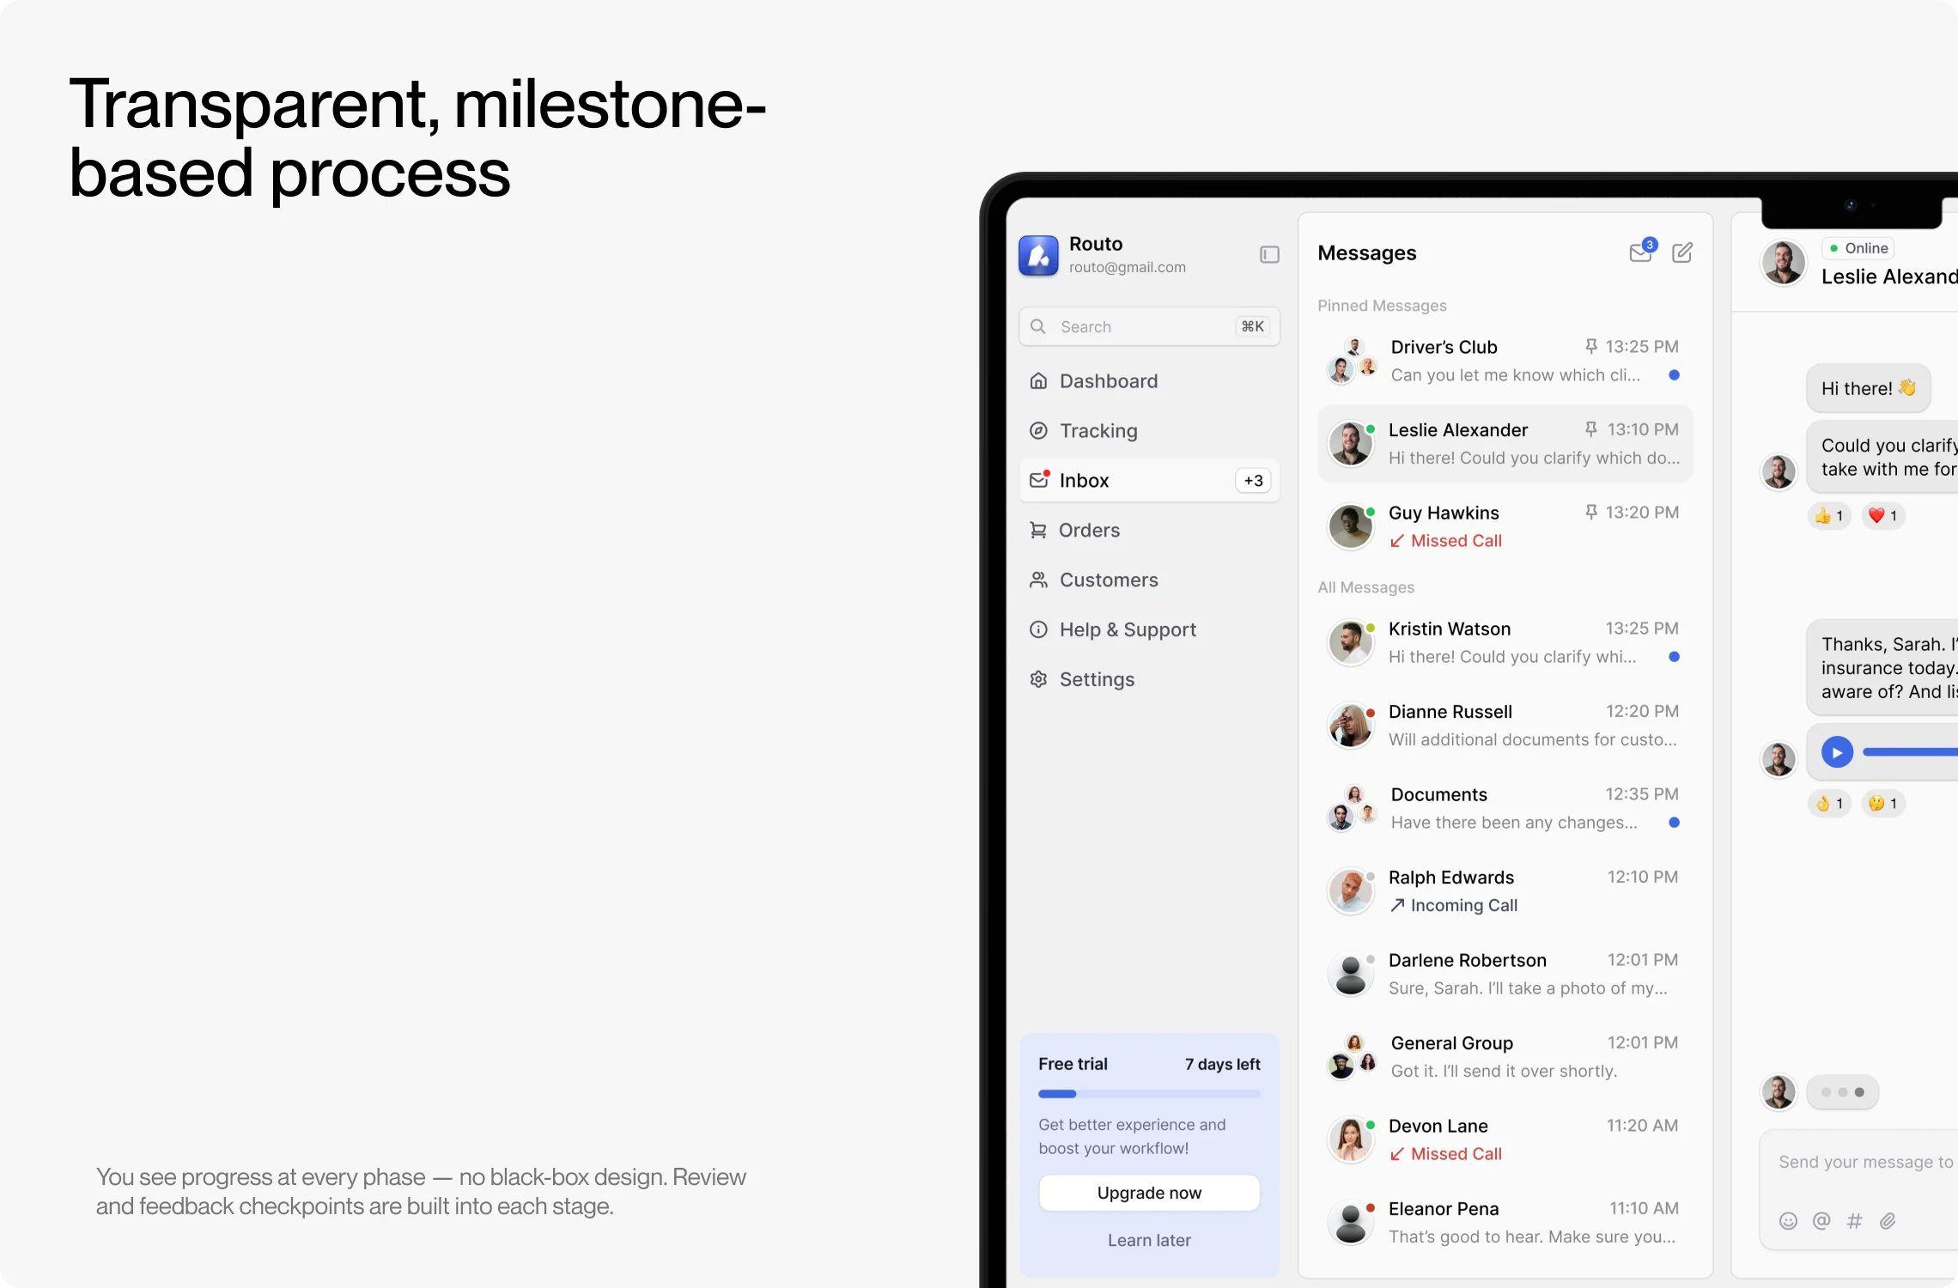
Task: Click the OK-hand reaction under the voice message
Action: coord(1829,804)
